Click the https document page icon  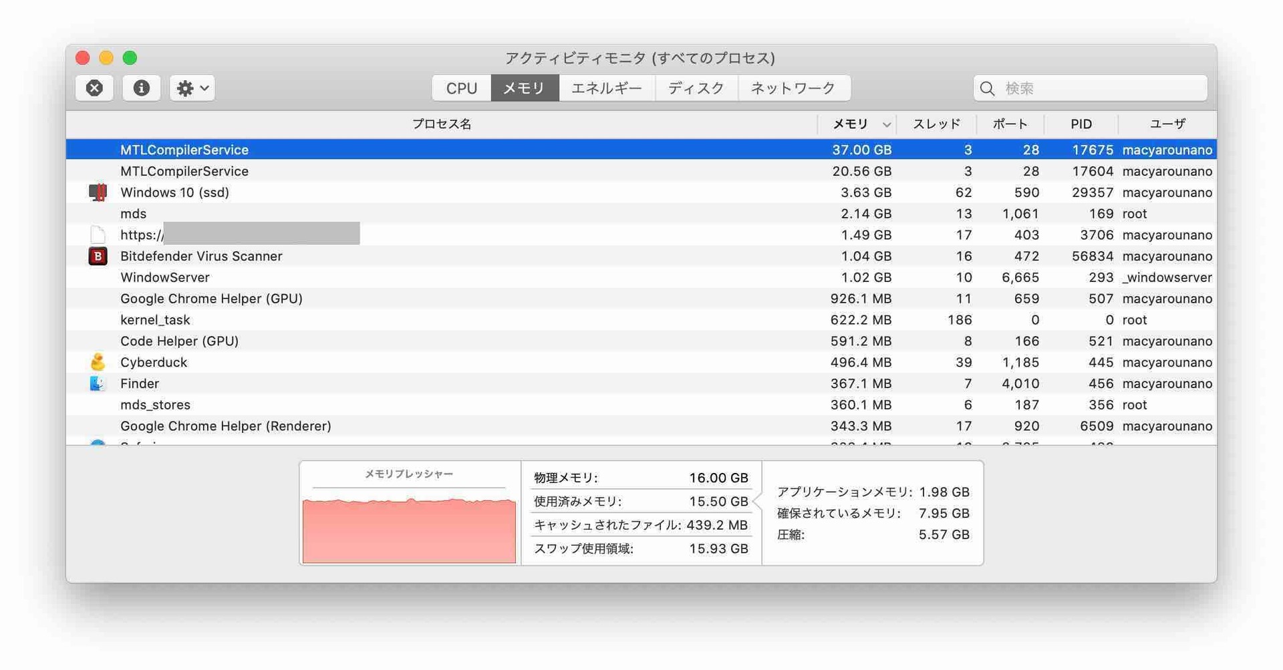98,234
